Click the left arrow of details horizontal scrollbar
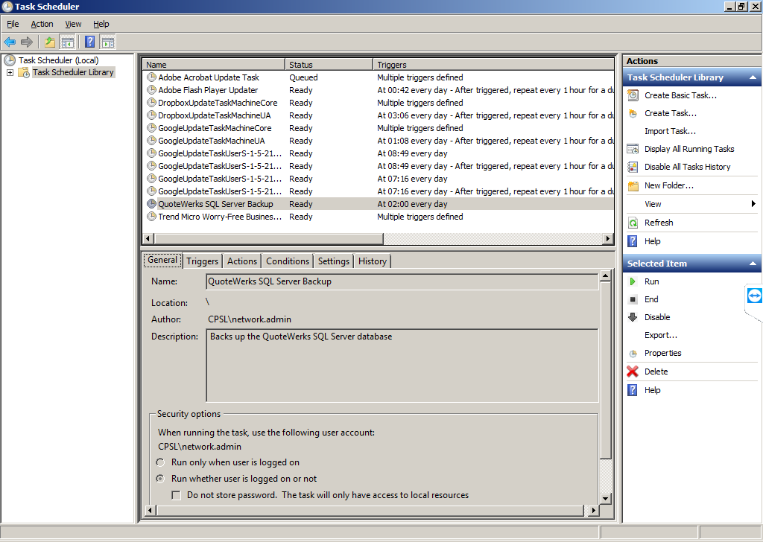Screen dimensions: 763x542 click(x=150, y=511)
